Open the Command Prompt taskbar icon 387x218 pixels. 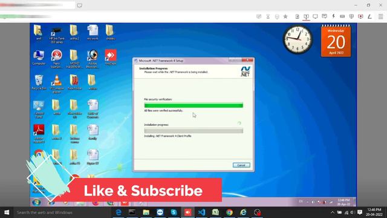(132, 213)
